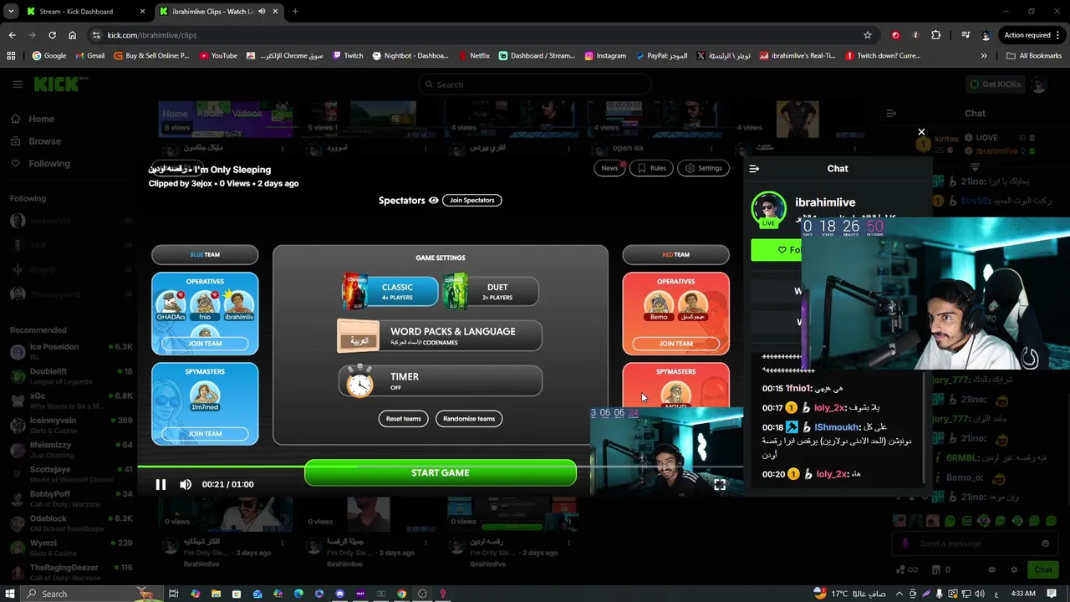Focus the Kick Search field
Screen dimensions: 1070x602
tap(534, 84)
